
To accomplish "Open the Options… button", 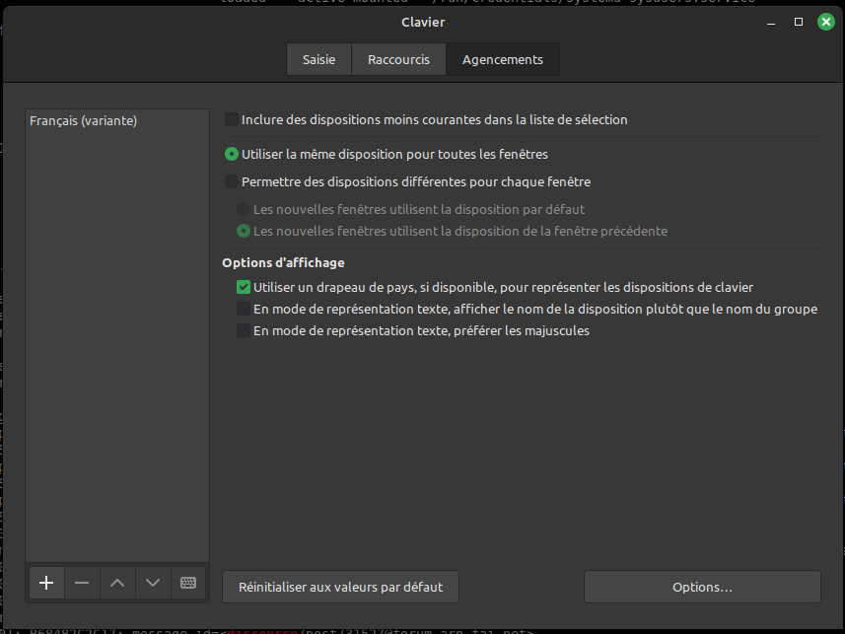I will click(x=702, y=587).
